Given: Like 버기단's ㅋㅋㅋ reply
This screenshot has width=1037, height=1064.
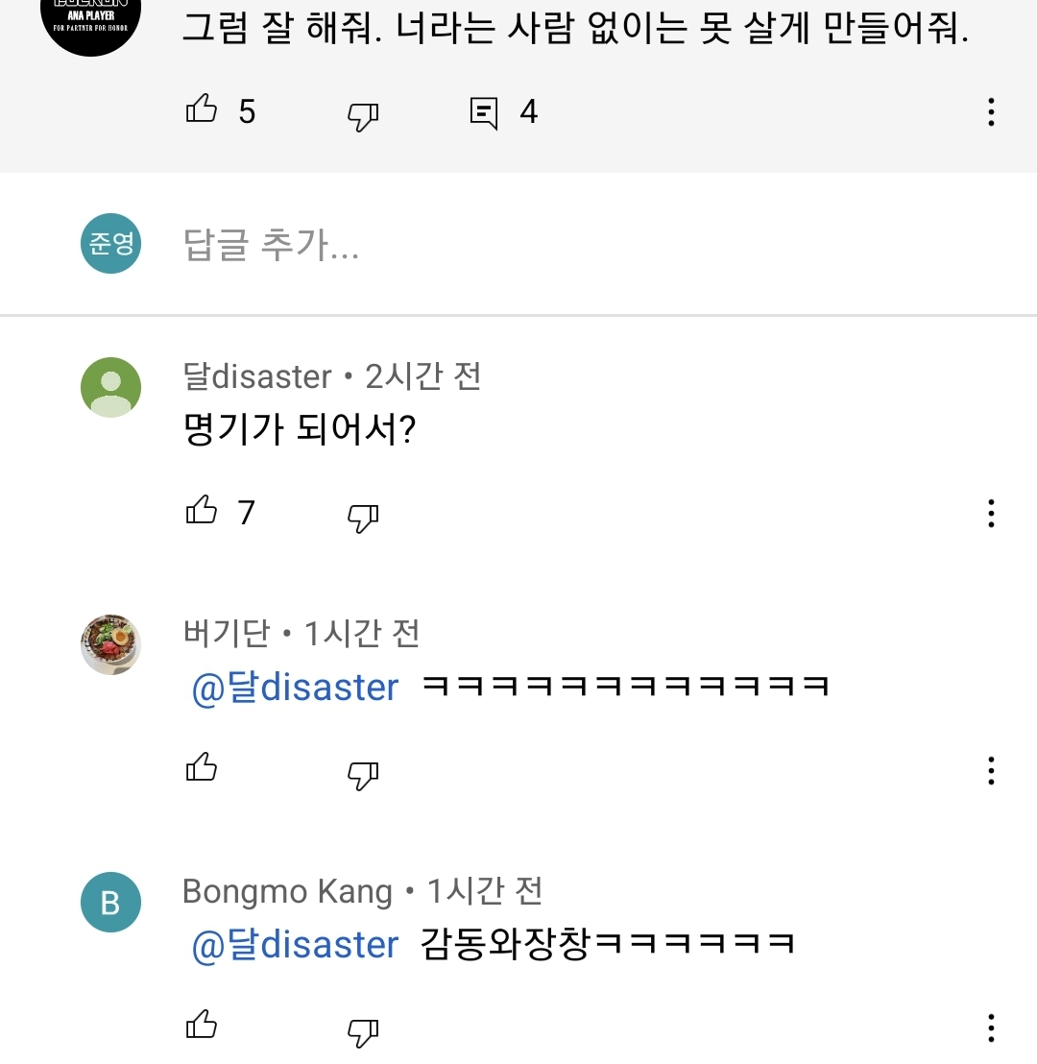Looking at the screenshot, I should [x=202, y=768].
